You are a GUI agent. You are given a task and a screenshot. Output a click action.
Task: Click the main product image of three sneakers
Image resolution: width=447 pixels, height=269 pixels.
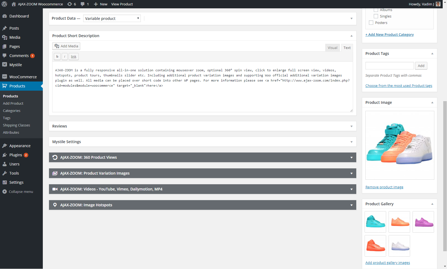coord(400,145)
